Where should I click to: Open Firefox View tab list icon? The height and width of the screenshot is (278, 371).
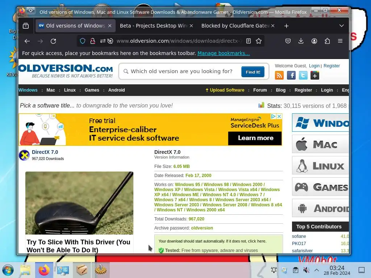[x=26, y=26]
